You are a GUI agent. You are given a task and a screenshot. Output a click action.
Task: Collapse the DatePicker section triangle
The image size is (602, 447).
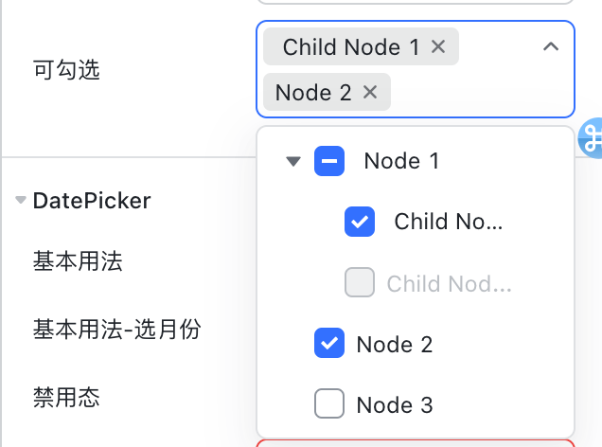[20, 200]
